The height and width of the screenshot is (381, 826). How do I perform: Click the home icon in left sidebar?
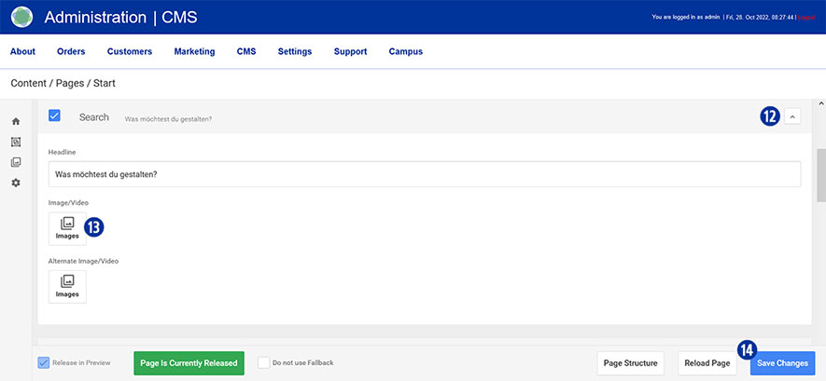pyautogui.click(x=16, y=122)
